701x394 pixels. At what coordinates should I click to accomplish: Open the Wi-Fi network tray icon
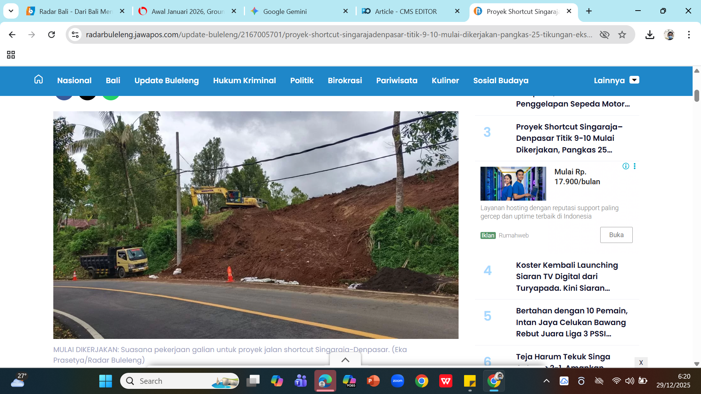coord(616,381)
